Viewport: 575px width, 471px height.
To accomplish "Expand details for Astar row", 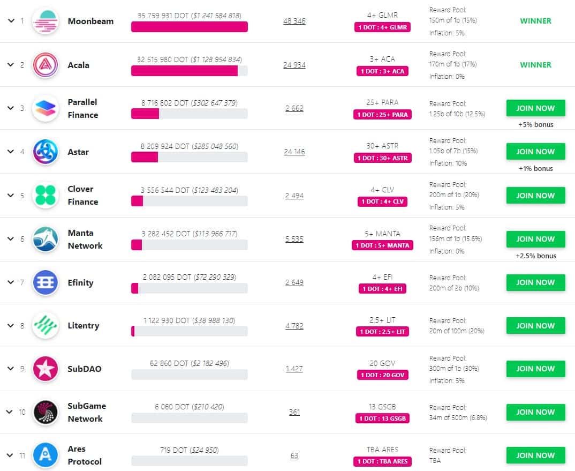I will point(11,152).
